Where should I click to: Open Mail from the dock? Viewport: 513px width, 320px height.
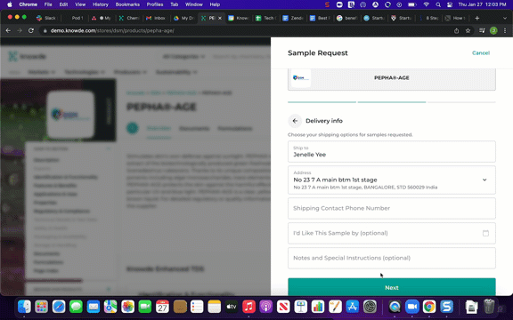tap(94, 307)
